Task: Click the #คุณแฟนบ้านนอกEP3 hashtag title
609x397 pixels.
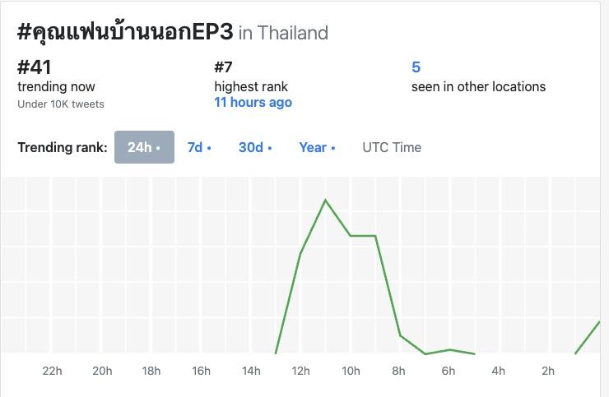Action: click(125, 32)
